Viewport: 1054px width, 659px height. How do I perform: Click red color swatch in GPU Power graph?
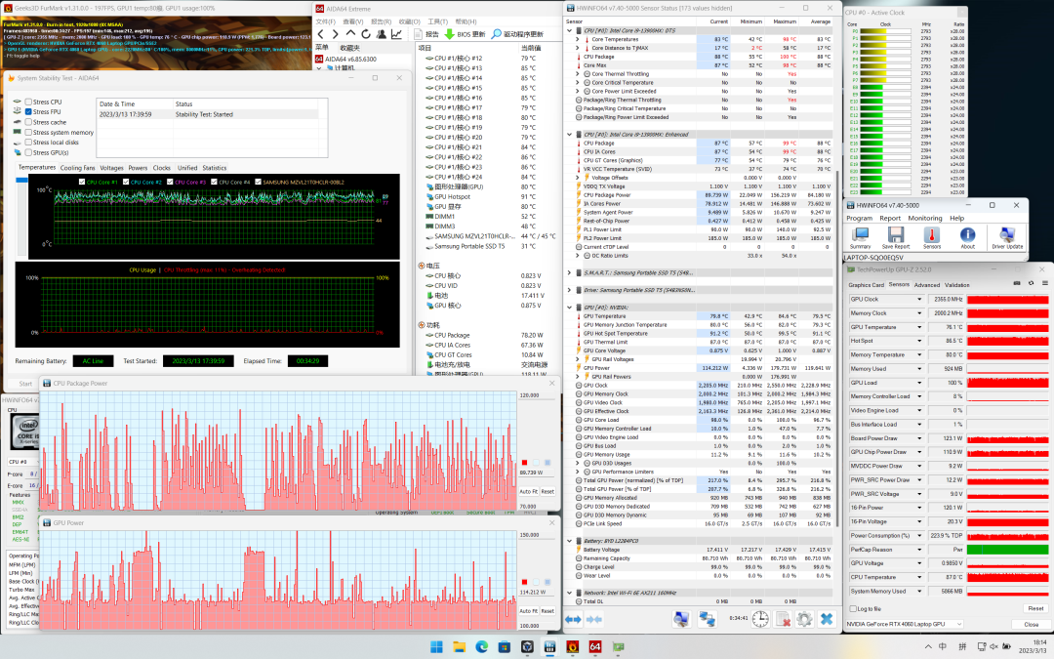tap(524, 582)
